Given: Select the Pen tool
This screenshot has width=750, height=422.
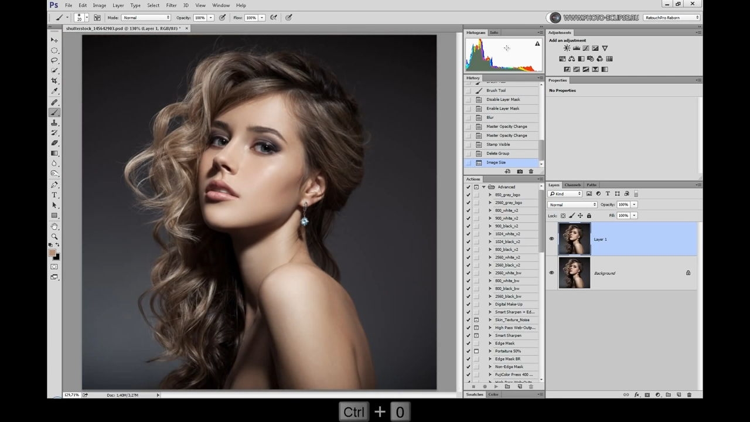Looking at the screenshot, I should [x=54, y=185].
